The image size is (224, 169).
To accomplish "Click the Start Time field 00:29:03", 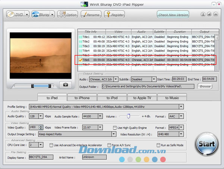I will point(179,79).
